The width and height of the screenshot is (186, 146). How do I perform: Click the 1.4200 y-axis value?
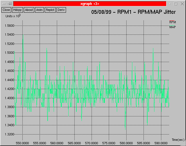(9, 89)
